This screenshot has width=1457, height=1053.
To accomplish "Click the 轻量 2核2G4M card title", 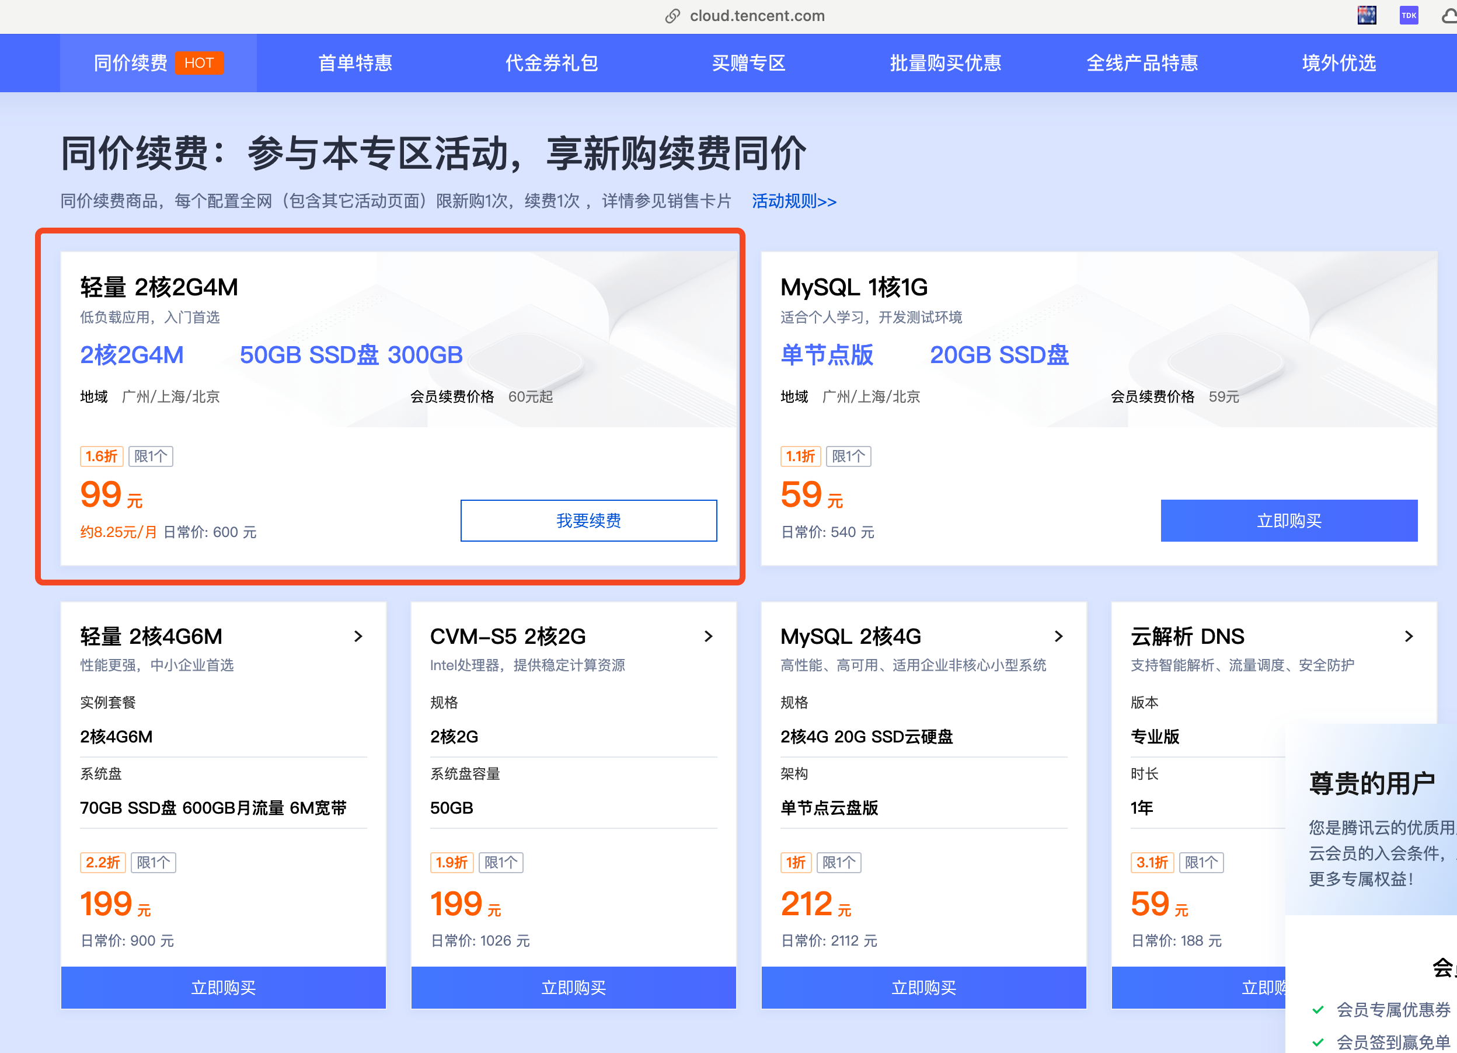I will point(159,287).
